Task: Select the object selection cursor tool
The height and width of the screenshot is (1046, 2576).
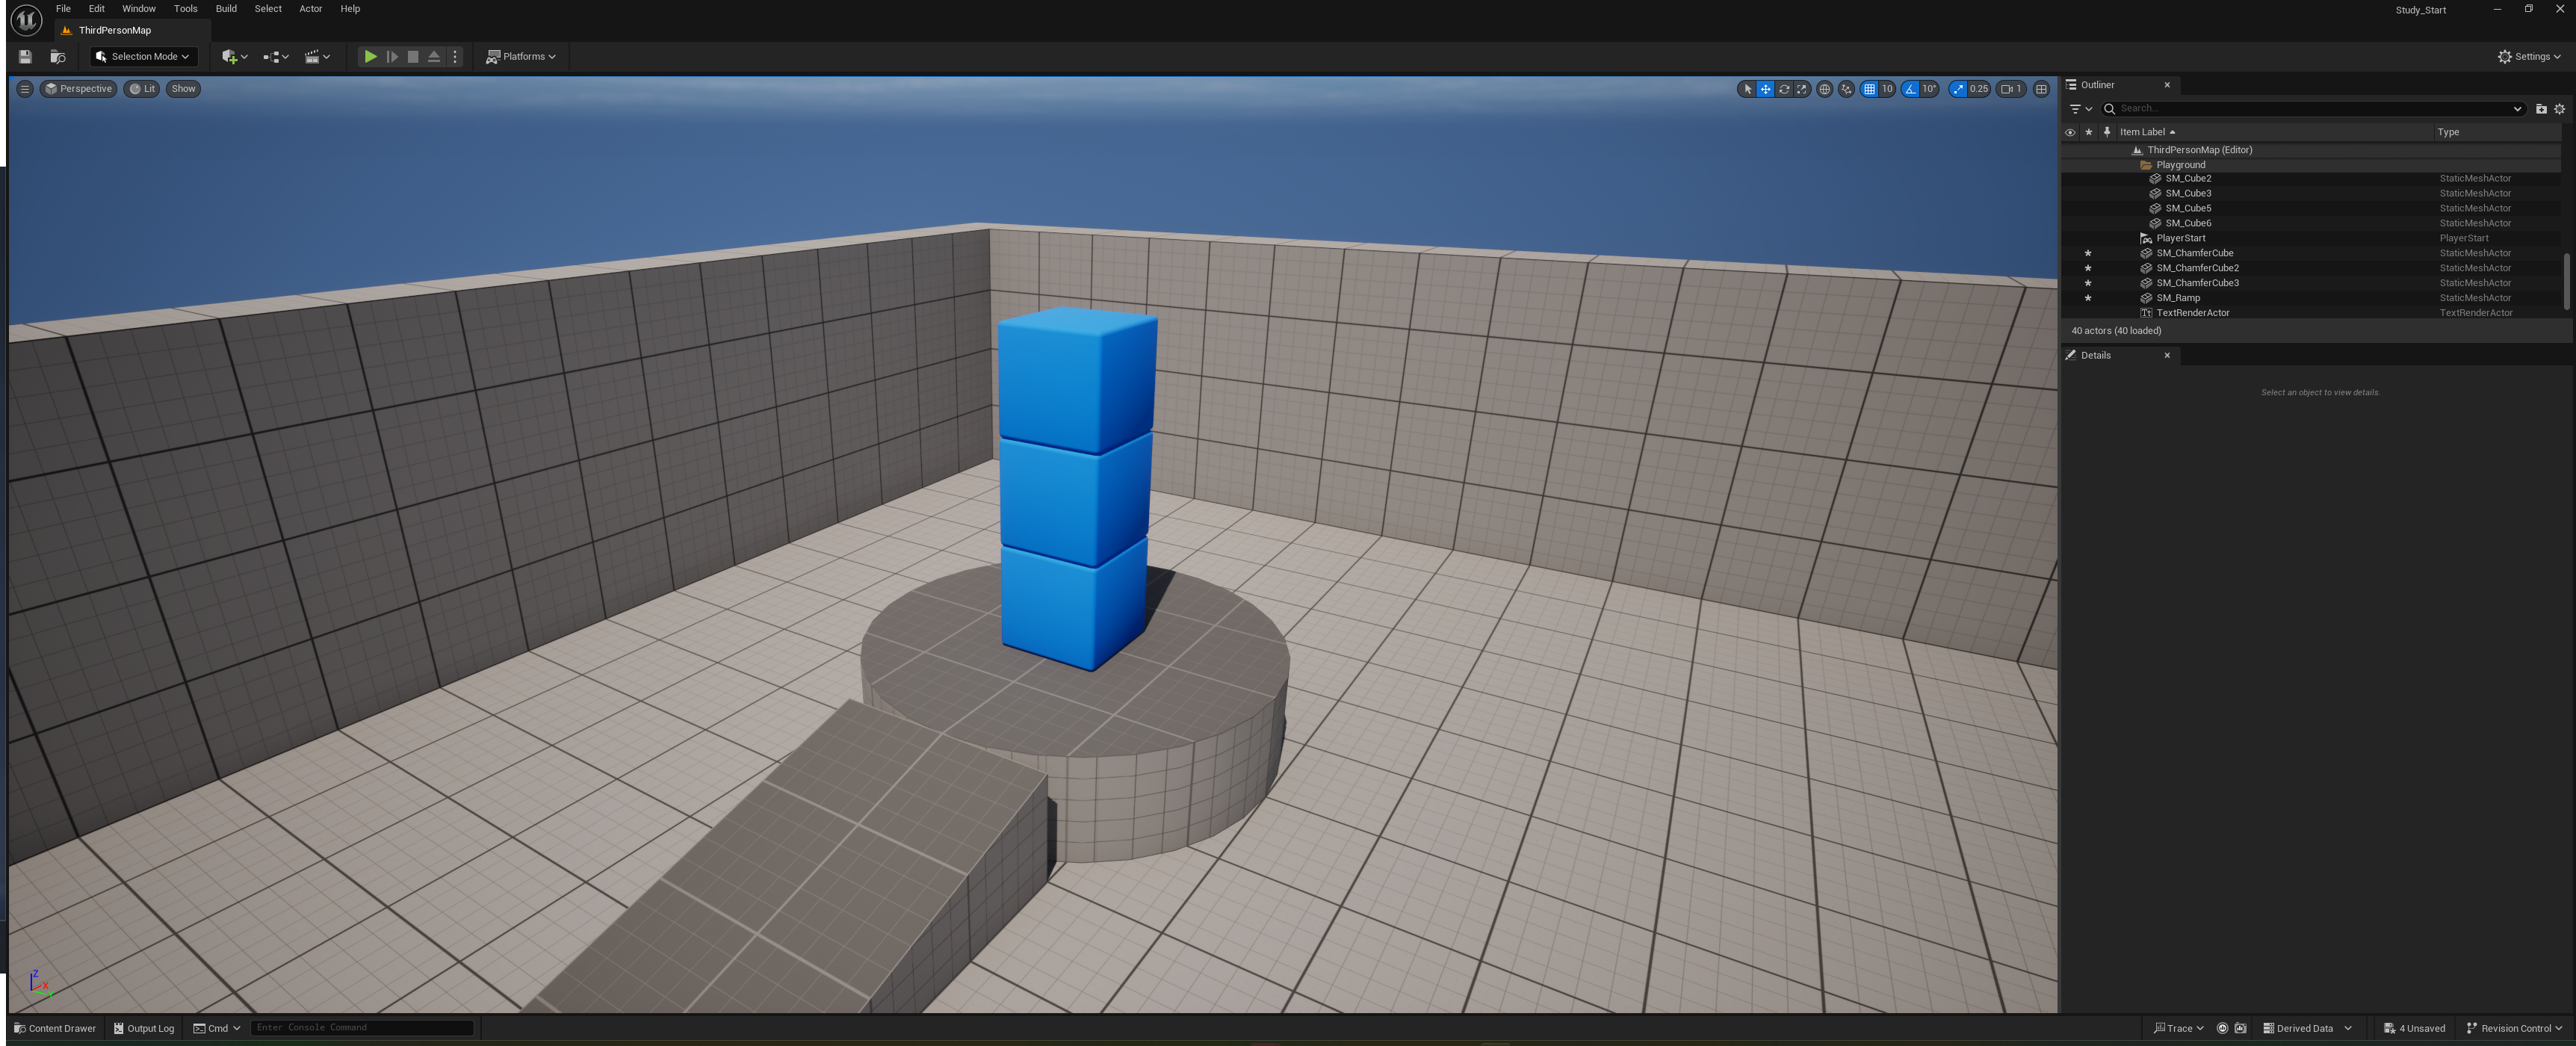Action: pyautogui.click(x=1747, y=89)
